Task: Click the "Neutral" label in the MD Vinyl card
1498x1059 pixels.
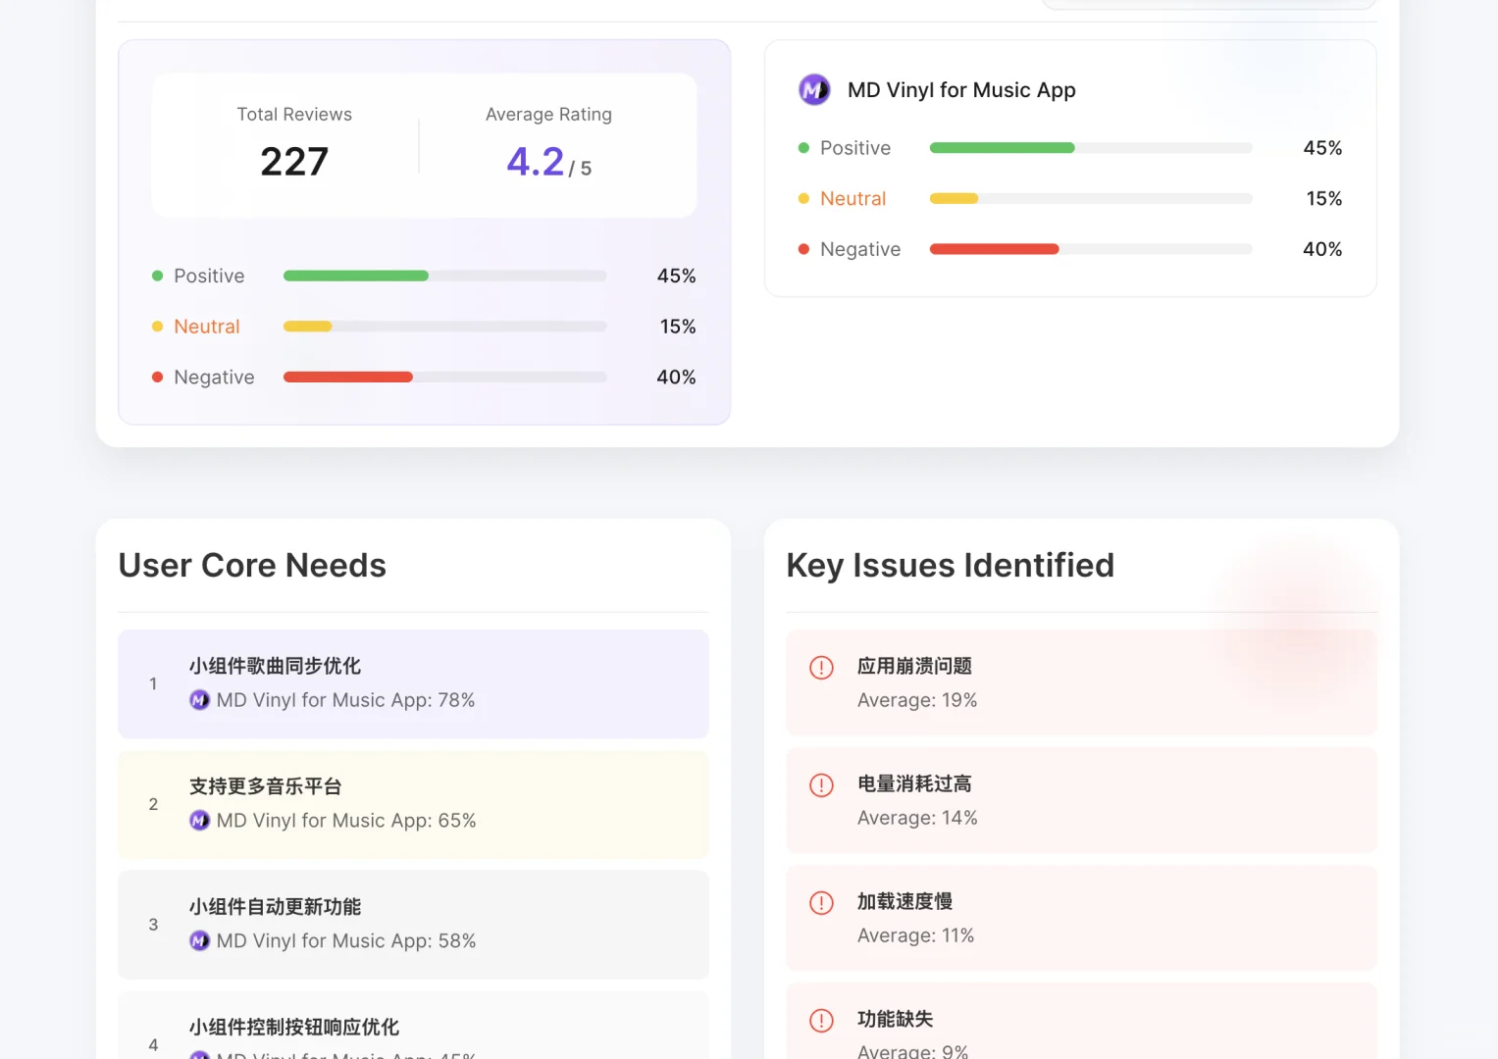Action: tap(853, 199)
